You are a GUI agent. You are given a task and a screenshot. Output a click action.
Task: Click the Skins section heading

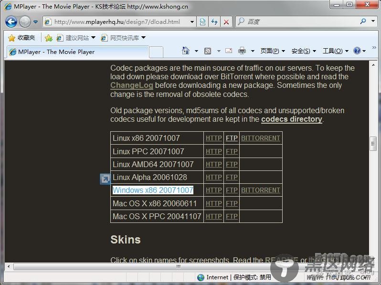pyautogui.click(x=126, y=240)
